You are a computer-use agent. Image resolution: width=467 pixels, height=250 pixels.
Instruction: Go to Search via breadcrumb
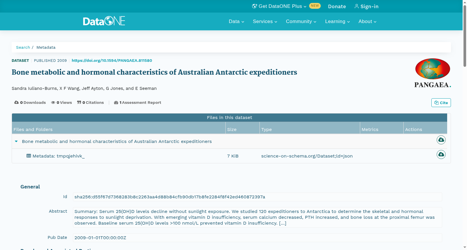pos(23,47)
